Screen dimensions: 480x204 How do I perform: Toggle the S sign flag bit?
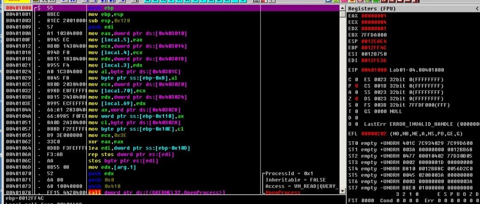(x=356, y=105)
